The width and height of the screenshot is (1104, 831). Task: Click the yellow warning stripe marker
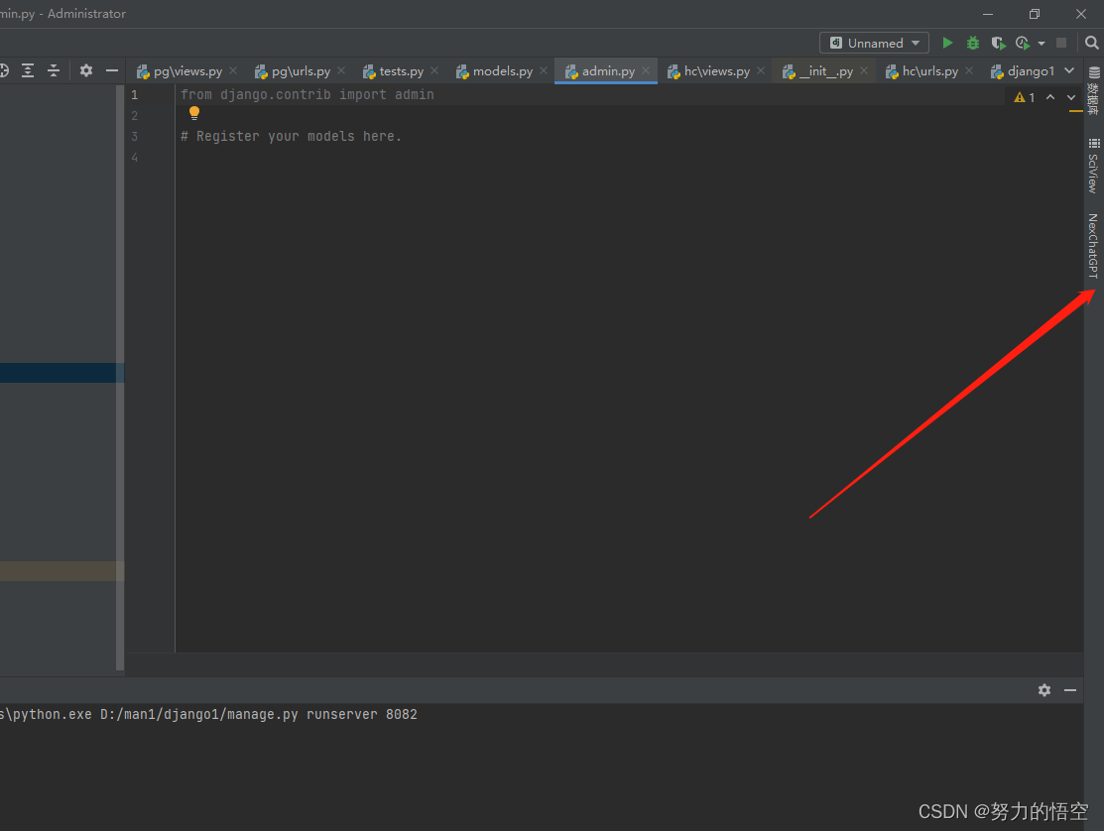click(1075, 111)
